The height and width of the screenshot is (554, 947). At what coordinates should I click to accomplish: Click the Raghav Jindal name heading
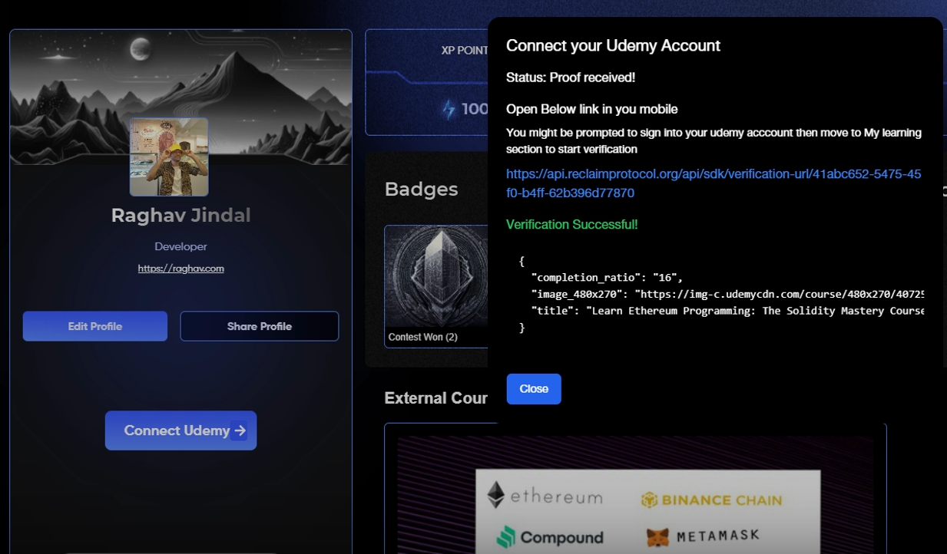[181, 216]
